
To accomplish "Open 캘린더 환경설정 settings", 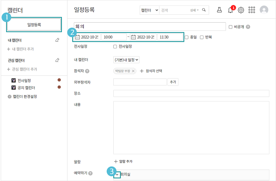I will click(22, 96).
